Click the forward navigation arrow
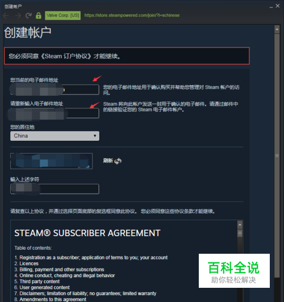The height and width of the screenshot is (302, 284). click(x=18, y=15)
